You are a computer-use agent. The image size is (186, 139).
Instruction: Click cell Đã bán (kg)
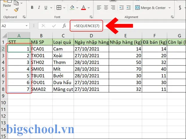[x=154, y=42]
